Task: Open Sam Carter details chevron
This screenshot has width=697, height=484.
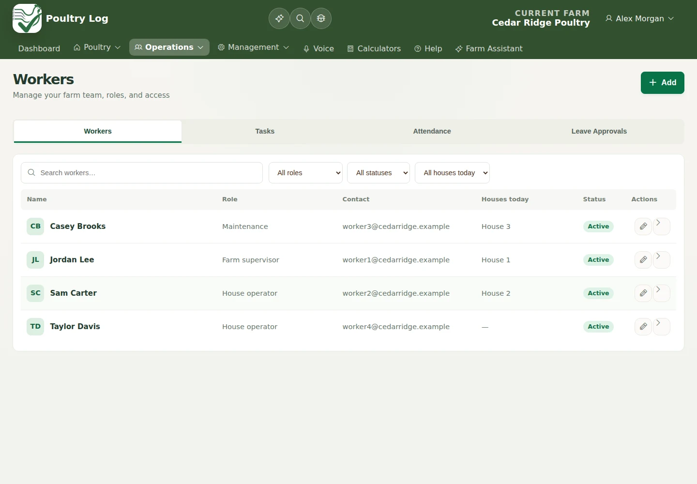Action: (661, 293)
